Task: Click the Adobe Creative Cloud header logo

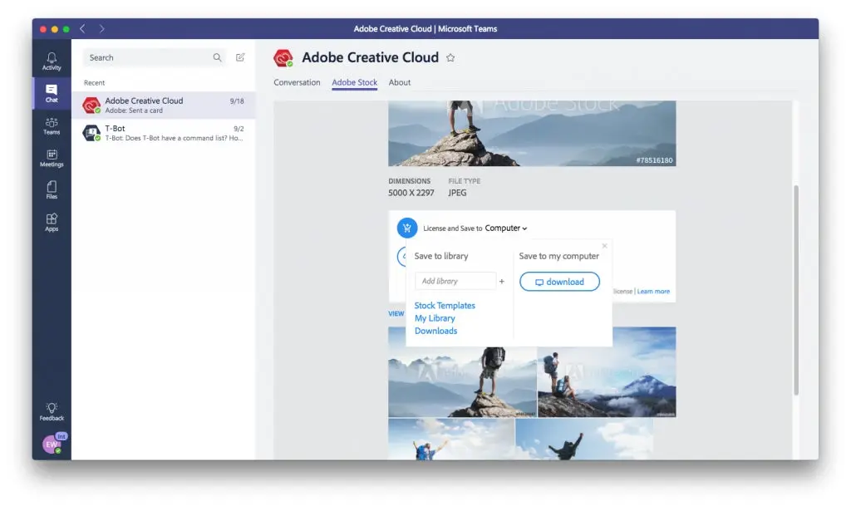Action: (x=283, y=58)
